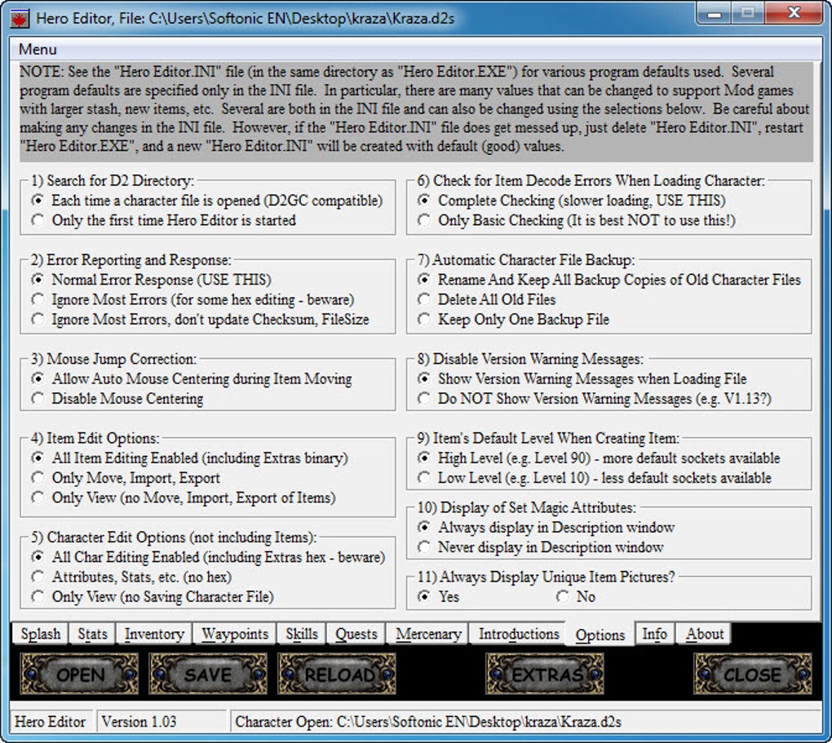The height and width of the screenshot is (743, 832).
Task: Select Only Move, Import, Export option
Action: (126, 478)
